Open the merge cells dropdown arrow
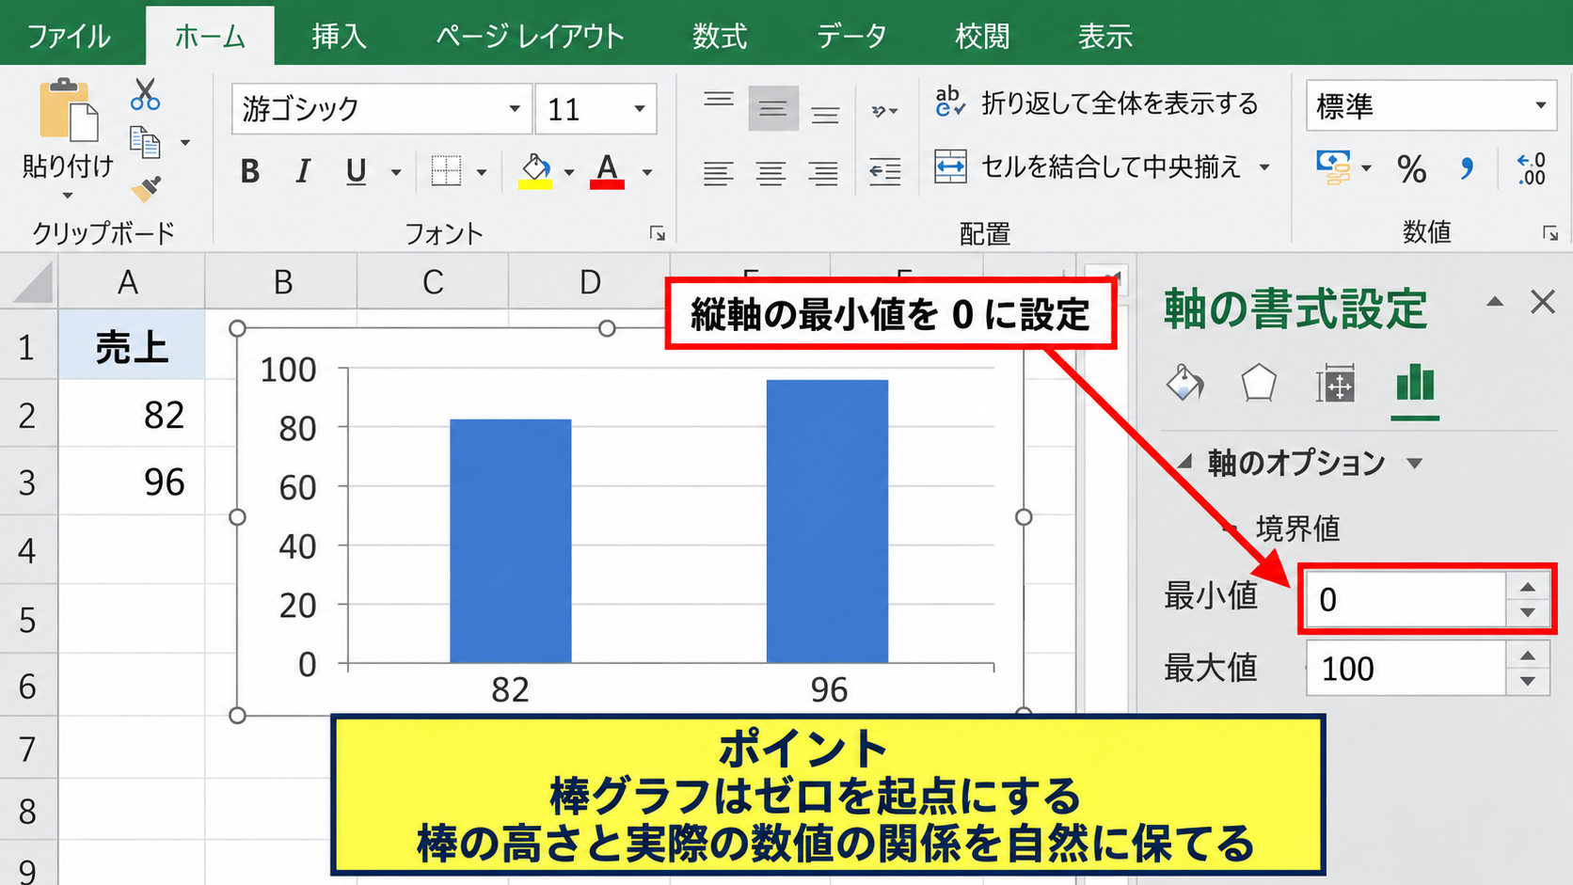1573x885 pixels. (x=1264, y=167)
